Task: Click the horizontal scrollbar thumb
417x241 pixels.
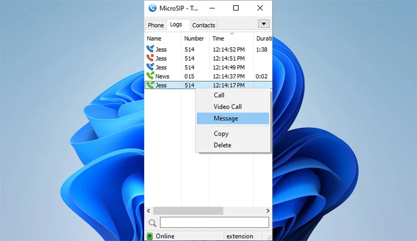Action: 188,211
